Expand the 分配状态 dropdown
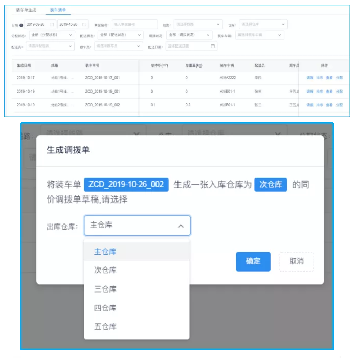This screenshot has width=356, height=358. tap(52, 35)
